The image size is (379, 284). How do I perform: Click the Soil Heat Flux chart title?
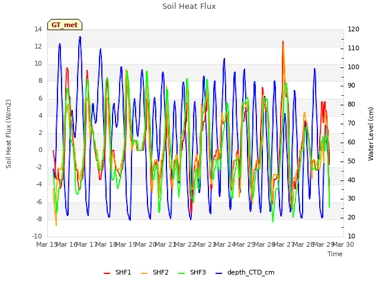tap(189, 7)
